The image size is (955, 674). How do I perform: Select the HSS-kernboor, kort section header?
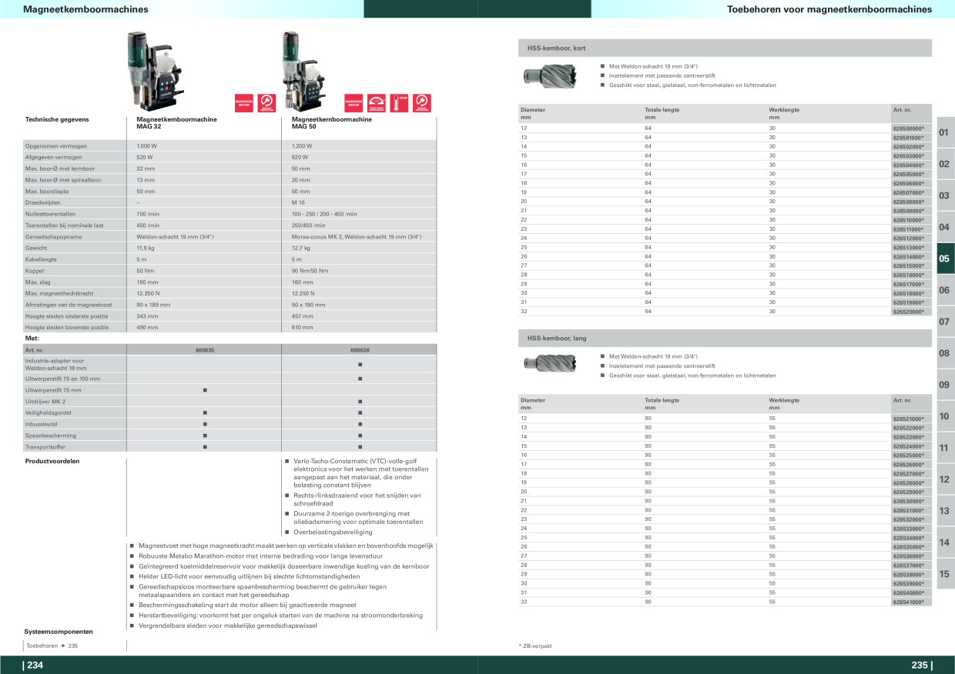tap(724, 48)
